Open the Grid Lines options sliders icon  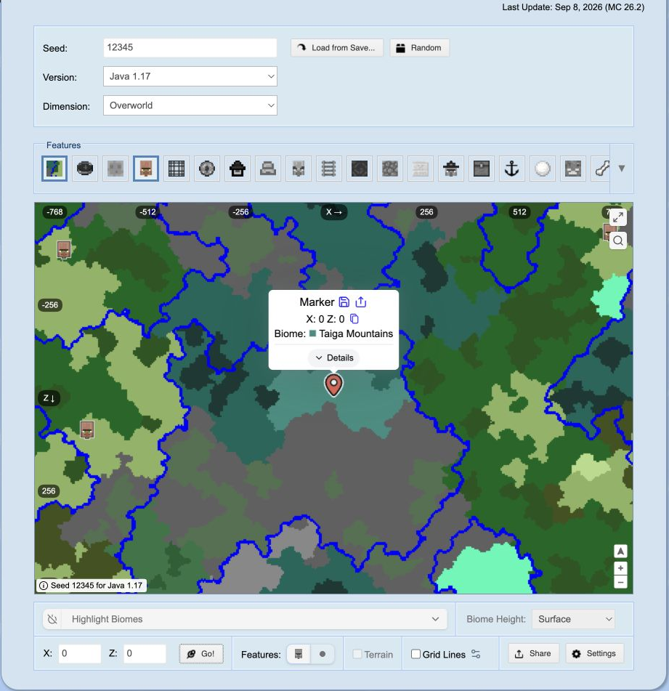476,654
